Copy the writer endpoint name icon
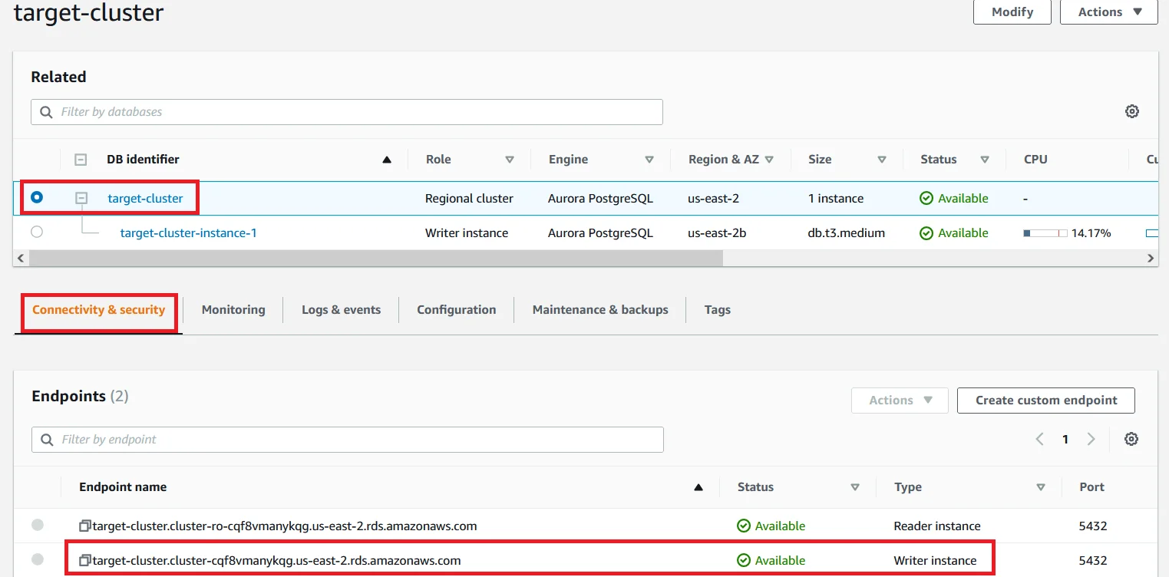This screenshot has width=1169, height=577. pos(85,560)
